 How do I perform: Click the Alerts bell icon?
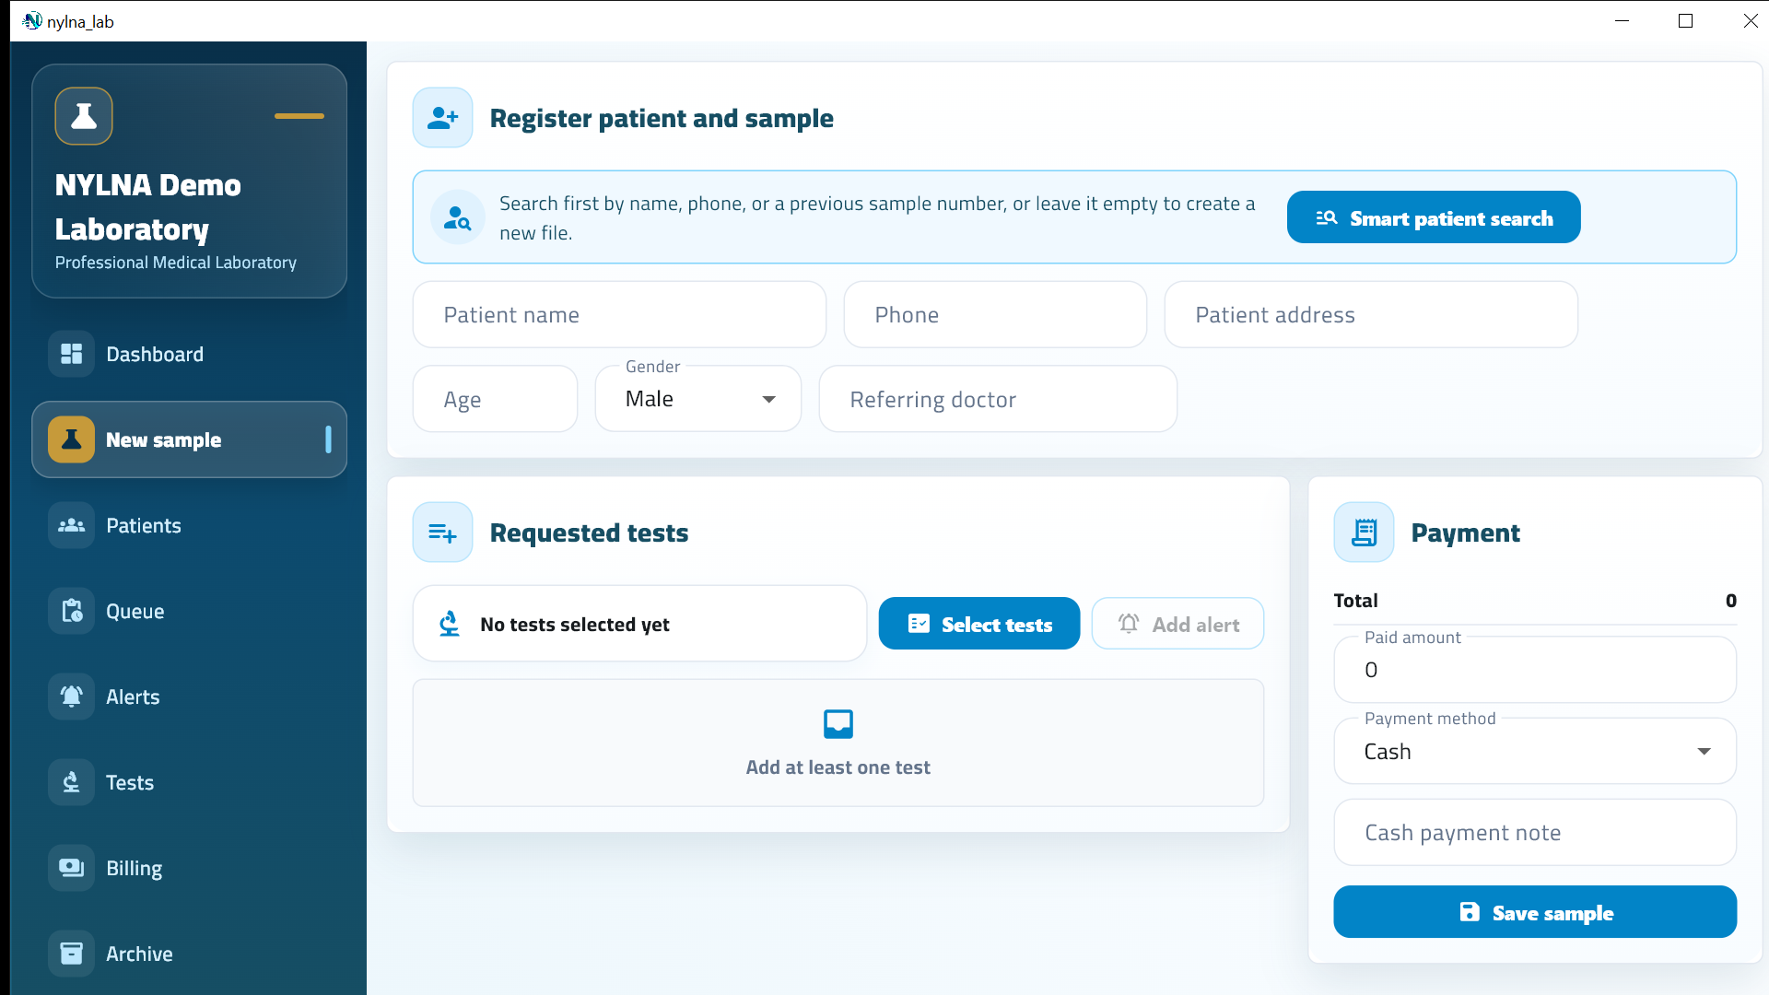(x=72, y=696)
